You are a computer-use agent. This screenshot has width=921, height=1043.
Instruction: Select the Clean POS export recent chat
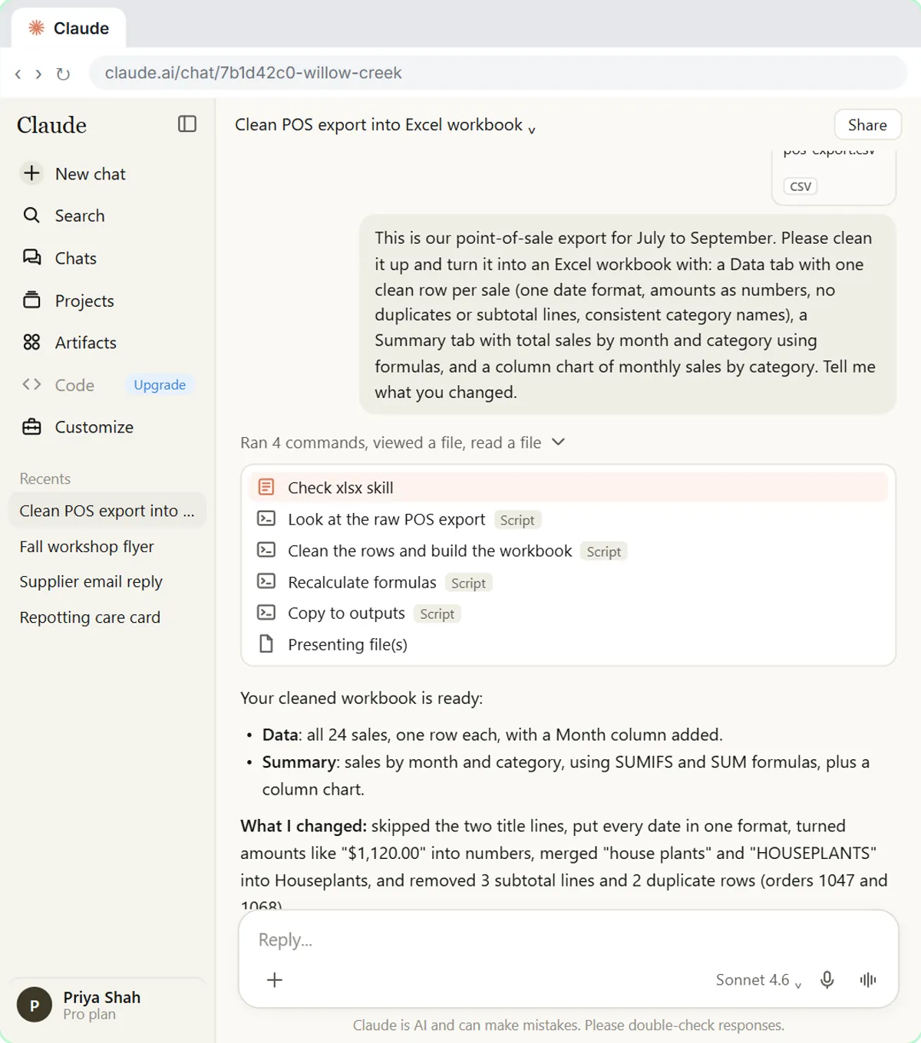(107, 511)
